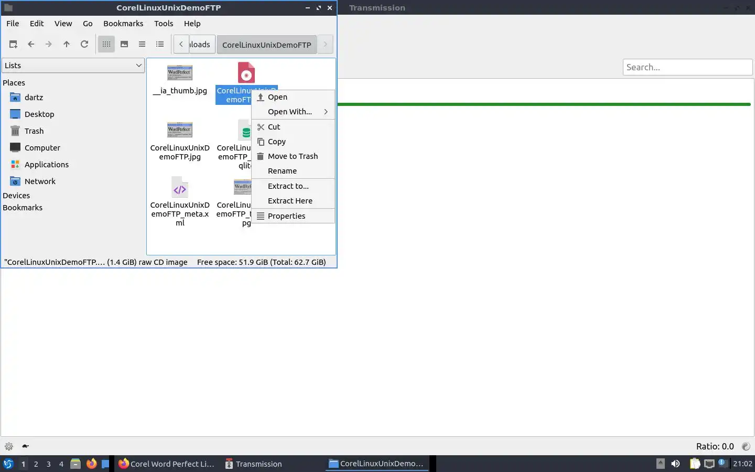
Task: Launch file manager from panel quicklaunch
Action: (x=75, y=464)
